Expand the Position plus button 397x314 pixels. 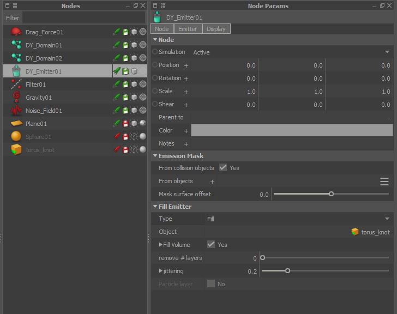[186, 65]
